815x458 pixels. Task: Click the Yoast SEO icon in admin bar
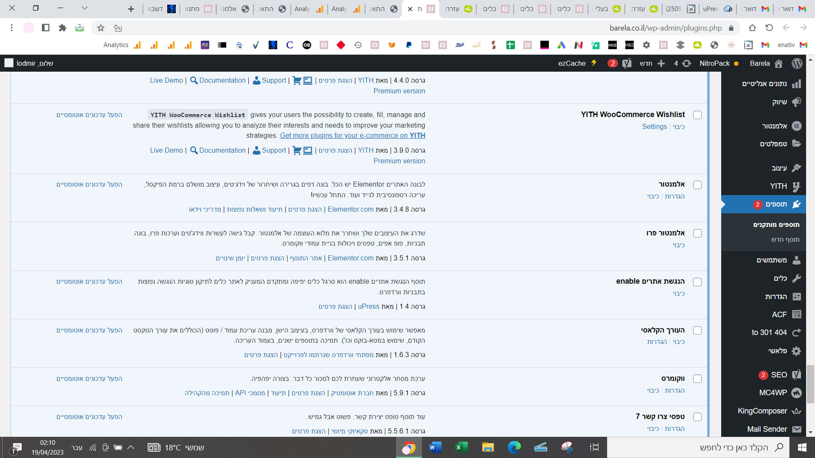[x=627, y=64]
